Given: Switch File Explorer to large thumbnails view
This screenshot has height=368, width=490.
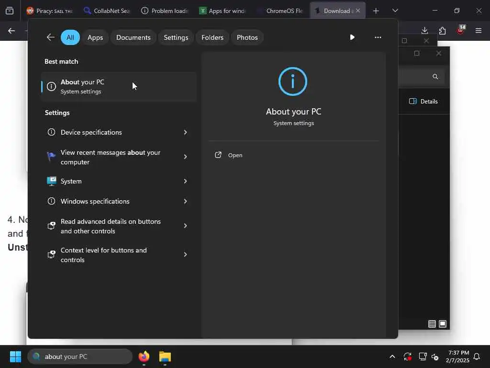Looking at the screenshot, I should [x=443, y=324].
